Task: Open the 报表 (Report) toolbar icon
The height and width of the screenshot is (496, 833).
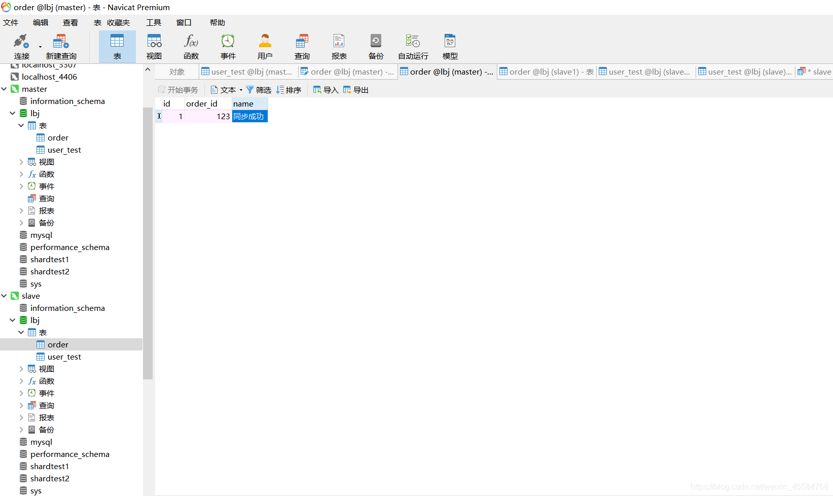Action: pos(339,41)
